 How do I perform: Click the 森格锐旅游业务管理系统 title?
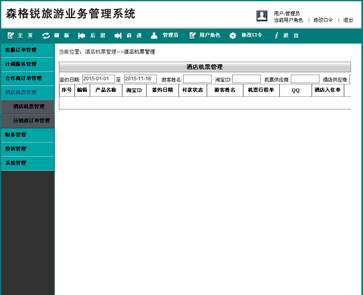(71, 14)
